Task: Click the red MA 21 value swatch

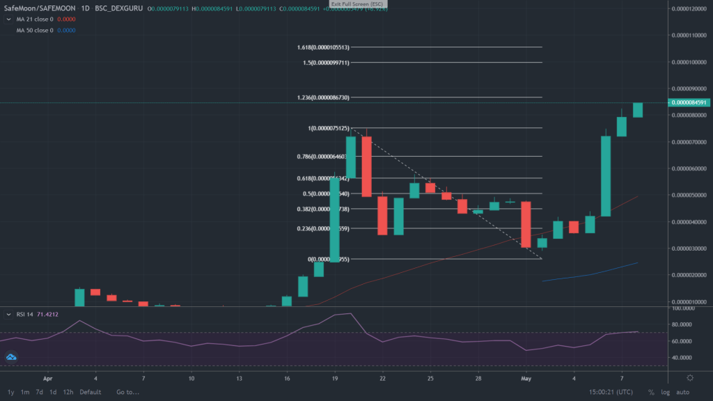Action: point(66,19)
